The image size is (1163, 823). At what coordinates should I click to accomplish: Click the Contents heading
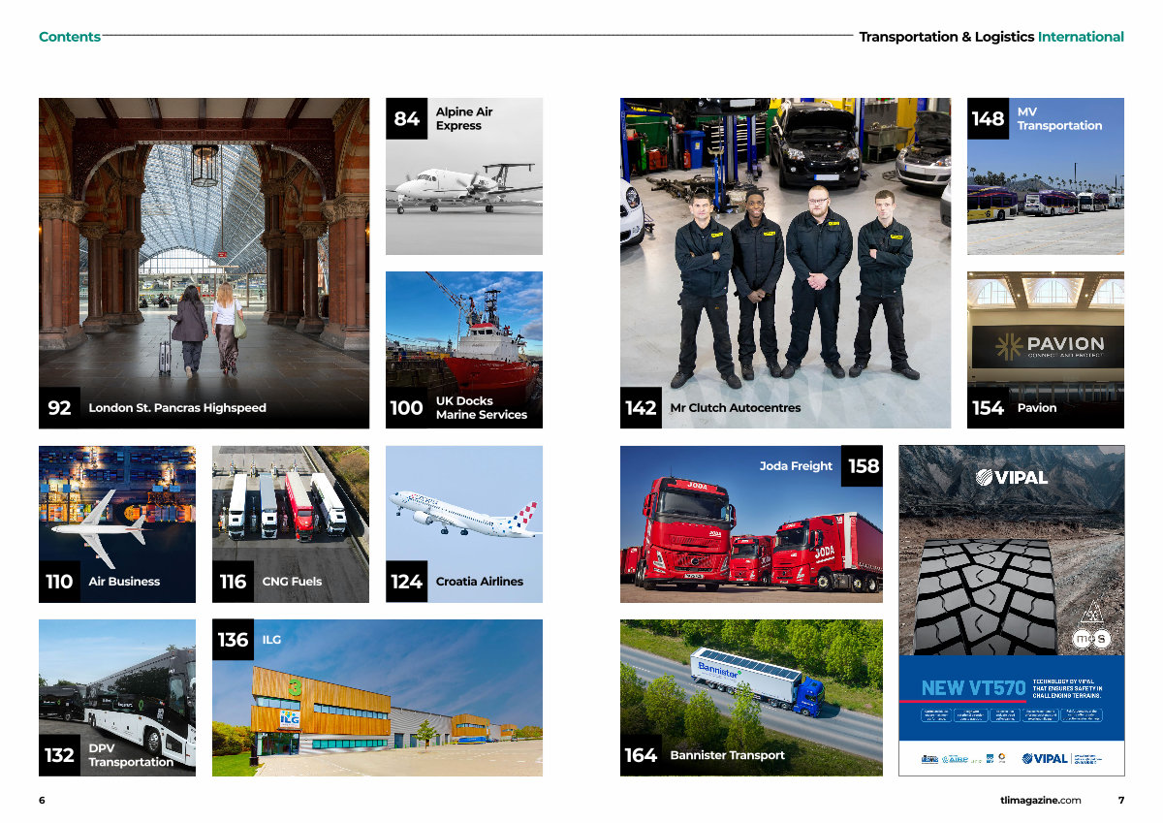point(70,37)
